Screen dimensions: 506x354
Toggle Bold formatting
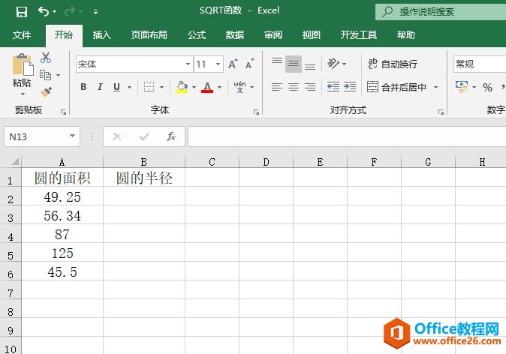(x=83, y=87)
